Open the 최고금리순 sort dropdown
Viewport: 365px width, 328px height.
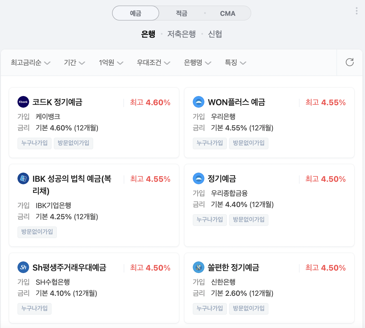click(x=31, y=62)
